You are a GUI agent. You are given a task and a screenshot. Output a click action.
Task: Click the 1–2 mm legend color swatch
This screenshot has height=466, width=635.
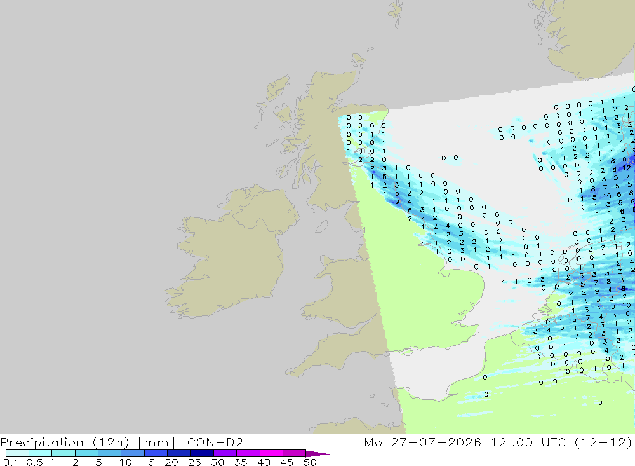[63, 453]
